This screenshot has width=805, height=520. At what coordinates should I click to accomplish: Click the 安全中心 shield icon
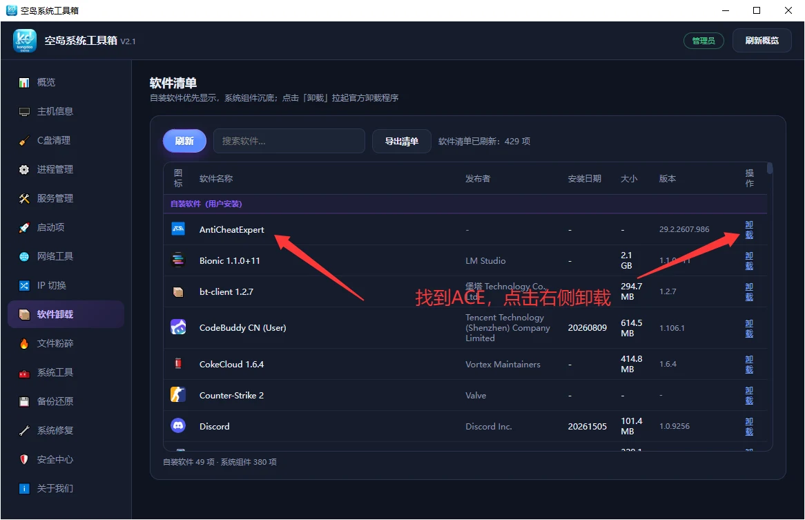24,459
